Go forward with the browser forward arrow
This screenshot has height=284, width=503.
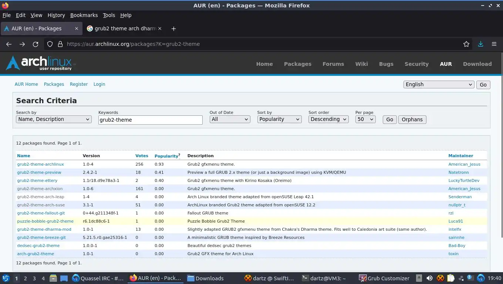pos(22,44)
